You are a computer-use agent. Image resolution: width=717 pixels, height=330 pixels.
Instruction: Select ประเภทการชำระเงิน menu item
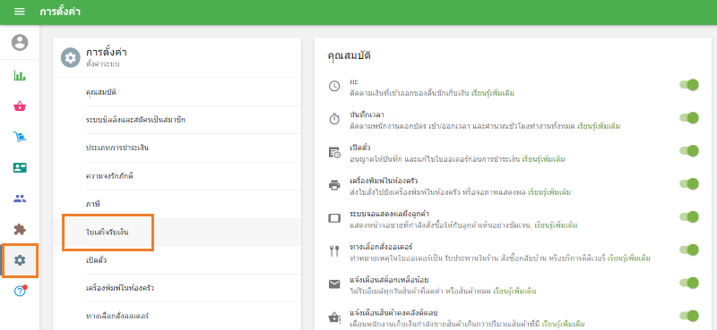click(177, 148)
